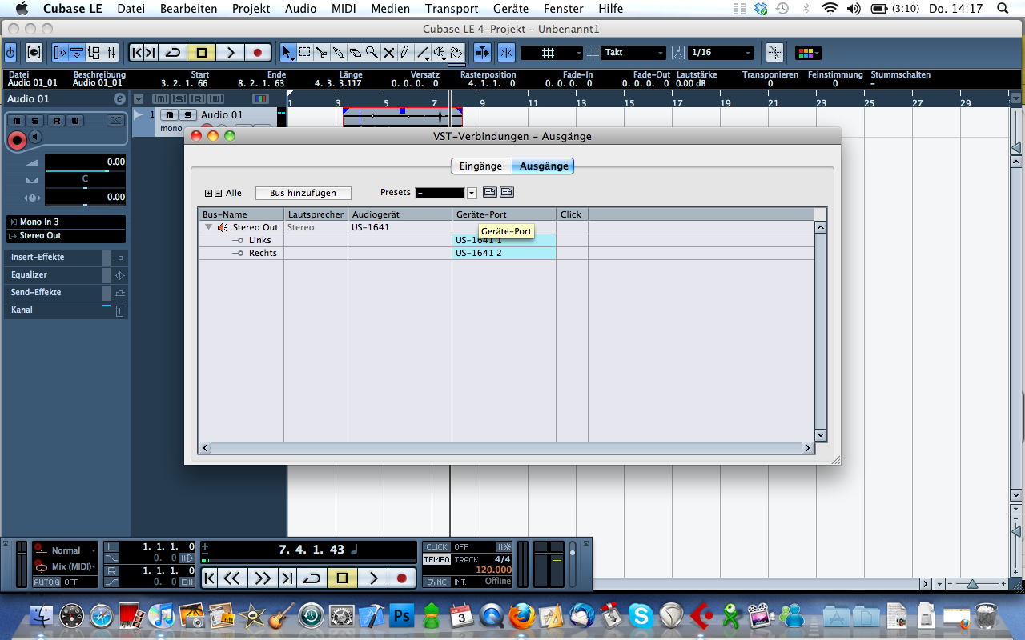1025x640 pixels.
Task: Toggle Write automation W in inspector
Action: pos(74,121)
